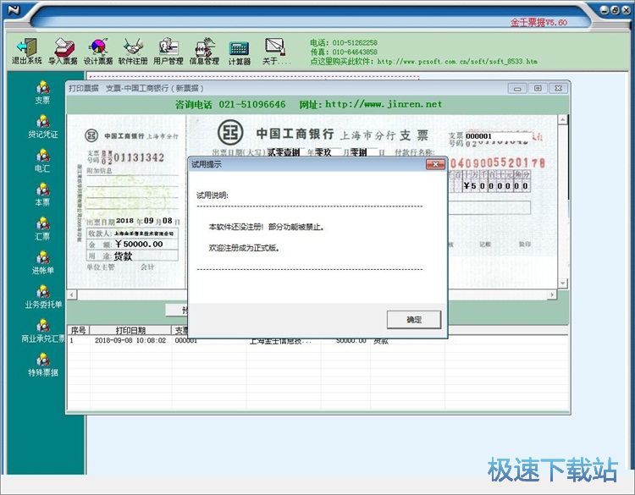
Task: Open 软件注册 registration handshake icon
Action: pos(133,51)
